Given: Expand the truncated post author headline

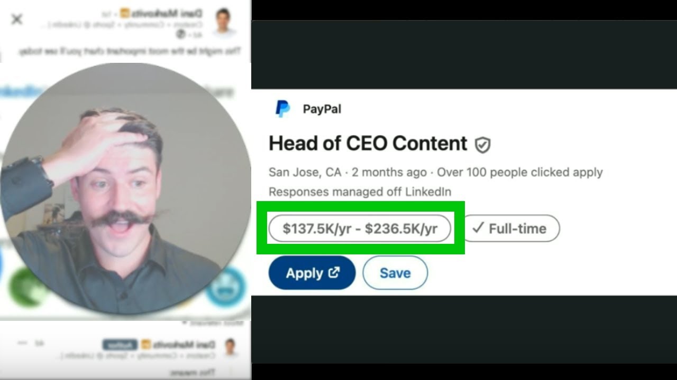Looking at the screenshot, I should pos(42,25).
